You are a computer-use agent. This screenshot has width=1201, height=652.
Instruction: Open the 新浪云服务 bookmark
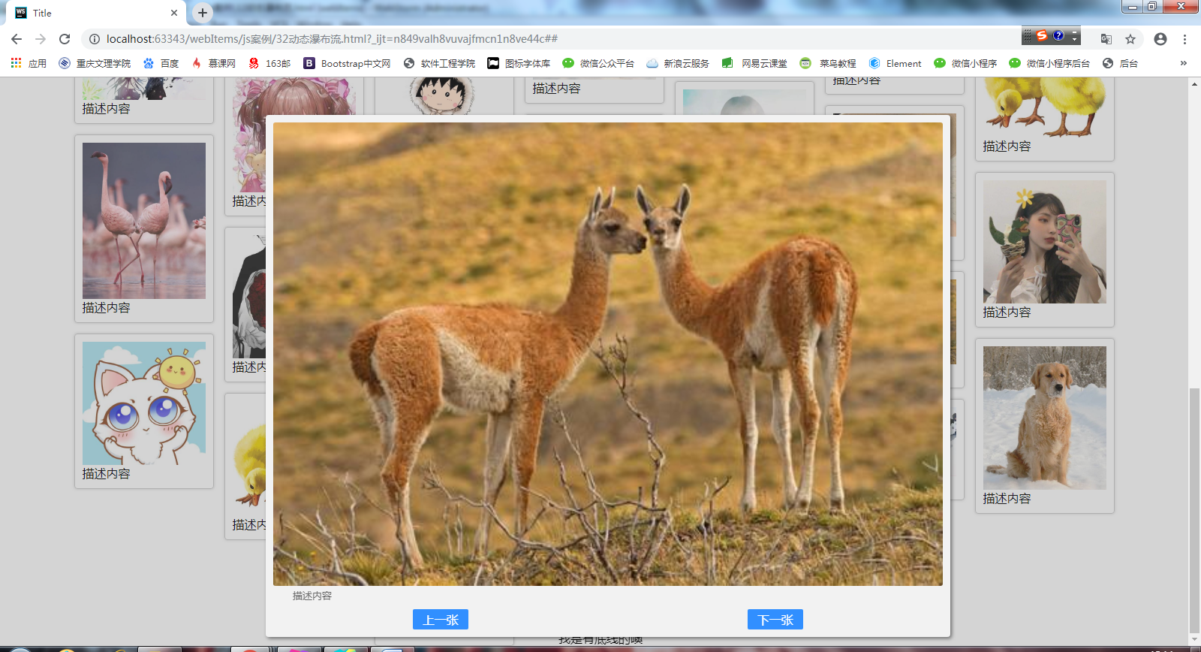678,63
